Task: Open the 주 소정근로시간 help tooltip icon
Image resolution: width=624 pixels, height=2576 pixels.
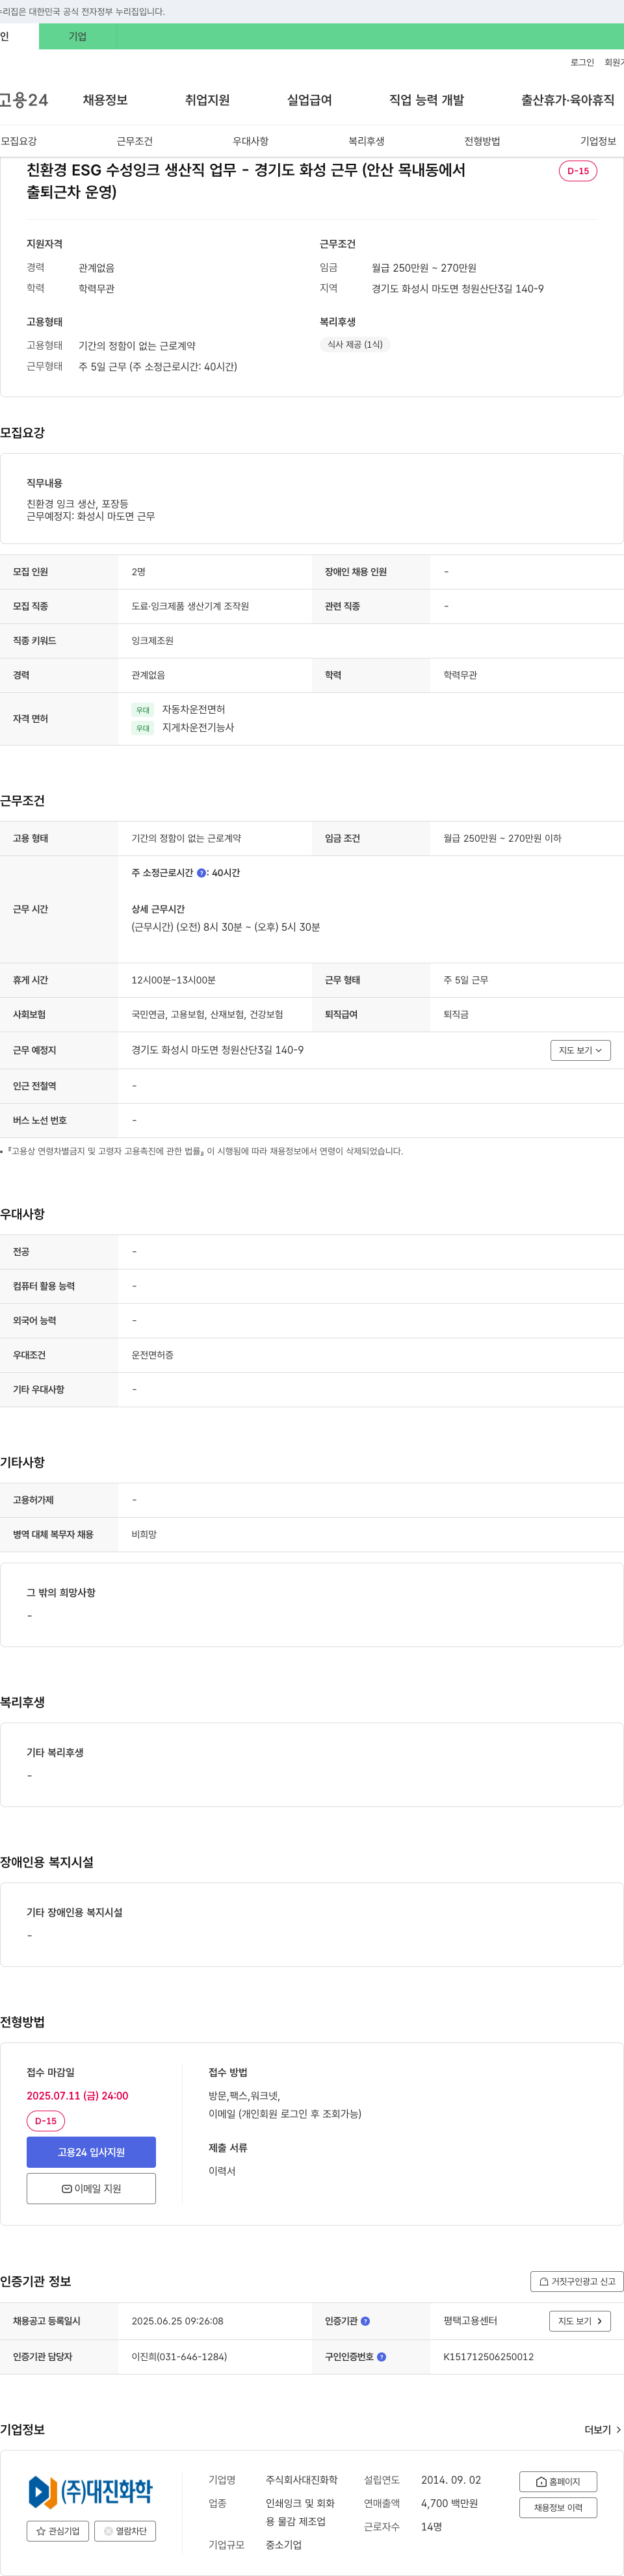Action: pyautogui.click(x=201, y=873)
